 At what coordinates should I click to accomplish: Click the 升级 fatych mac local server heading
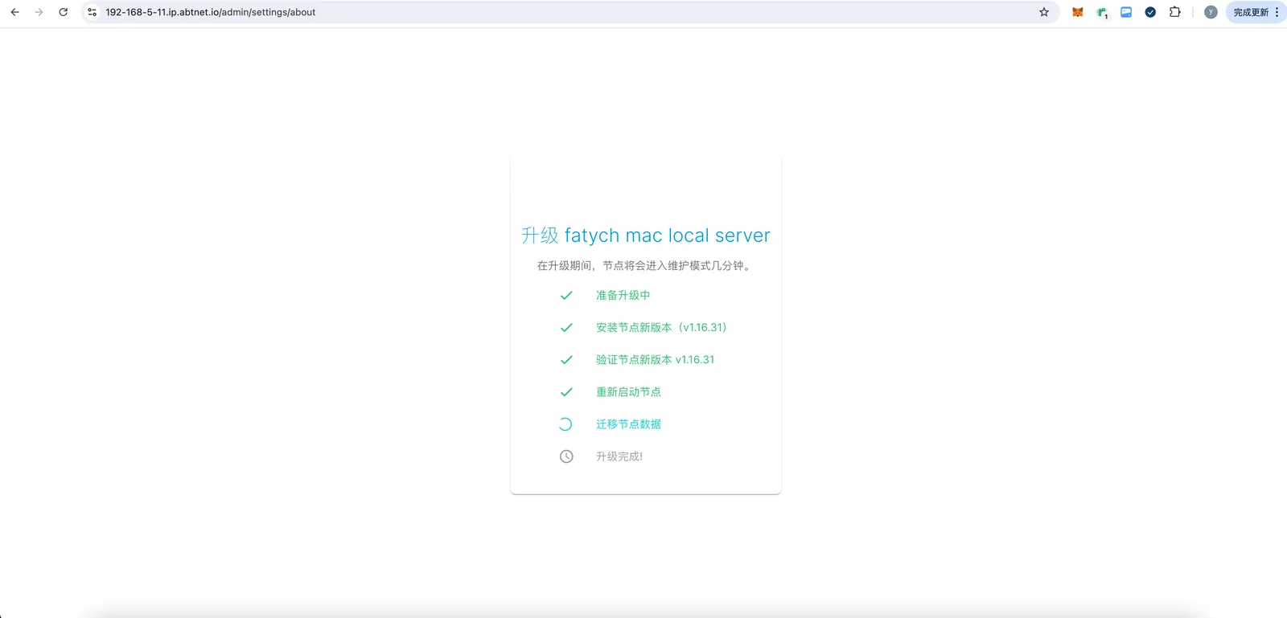click(646, 235)
